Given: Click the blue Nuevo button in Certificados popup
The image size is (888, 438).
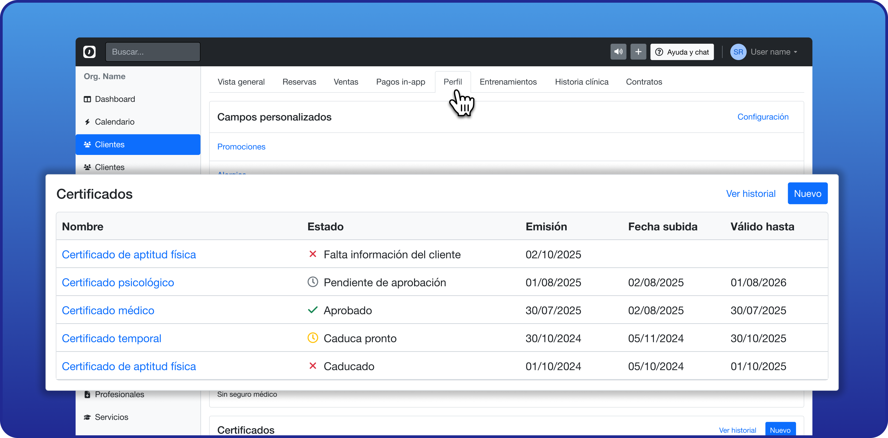Looking at the screenshot, I should (807, 194).
